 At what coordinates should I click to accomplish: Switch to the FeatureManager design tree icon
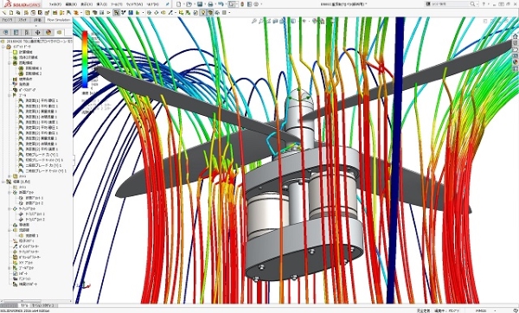[6, 33]
